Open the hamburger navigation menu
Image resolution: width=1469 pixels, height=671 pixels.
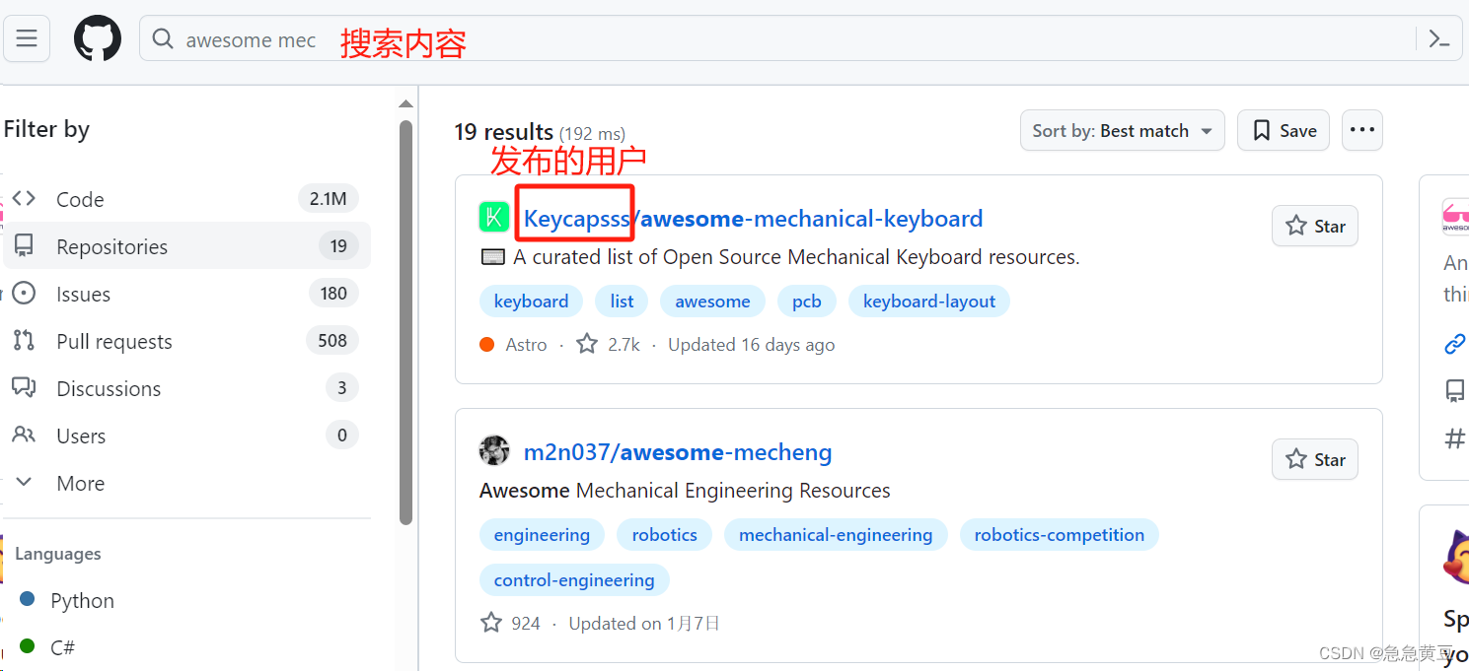[27, 38]
